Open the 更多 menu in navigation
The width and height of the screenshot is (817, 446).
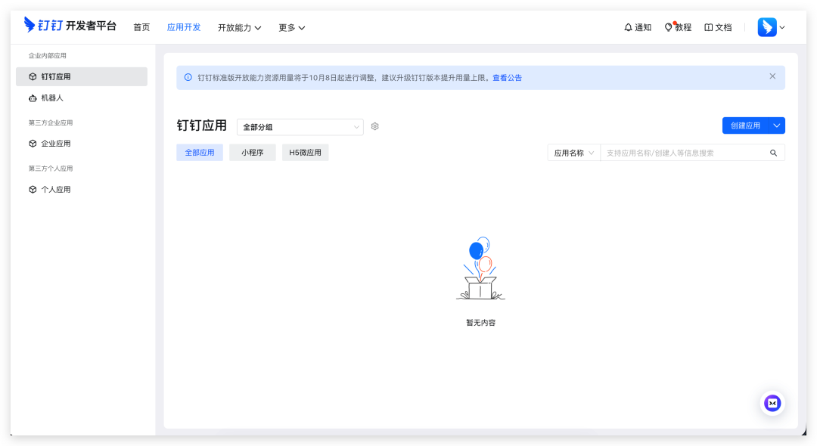(291, 27)
